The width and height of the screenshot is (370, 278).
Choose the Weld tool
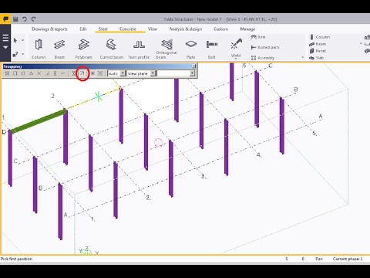pos(236,47)
